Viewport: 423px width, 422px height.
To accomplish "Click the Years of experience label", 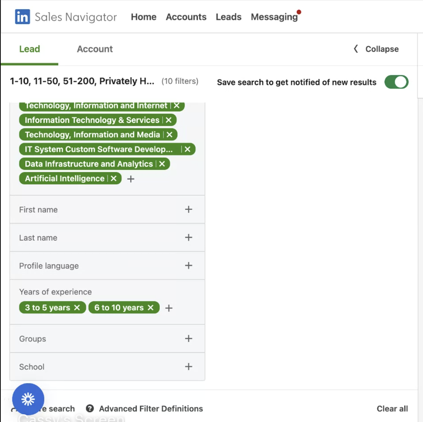I will tap(55, 292).
